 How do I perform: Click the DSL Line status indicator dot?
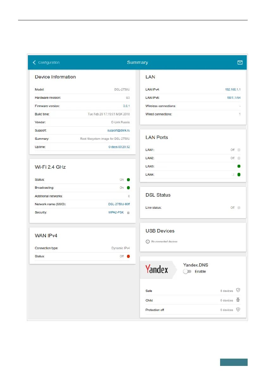pyautogui.click(x=239, y=207)
